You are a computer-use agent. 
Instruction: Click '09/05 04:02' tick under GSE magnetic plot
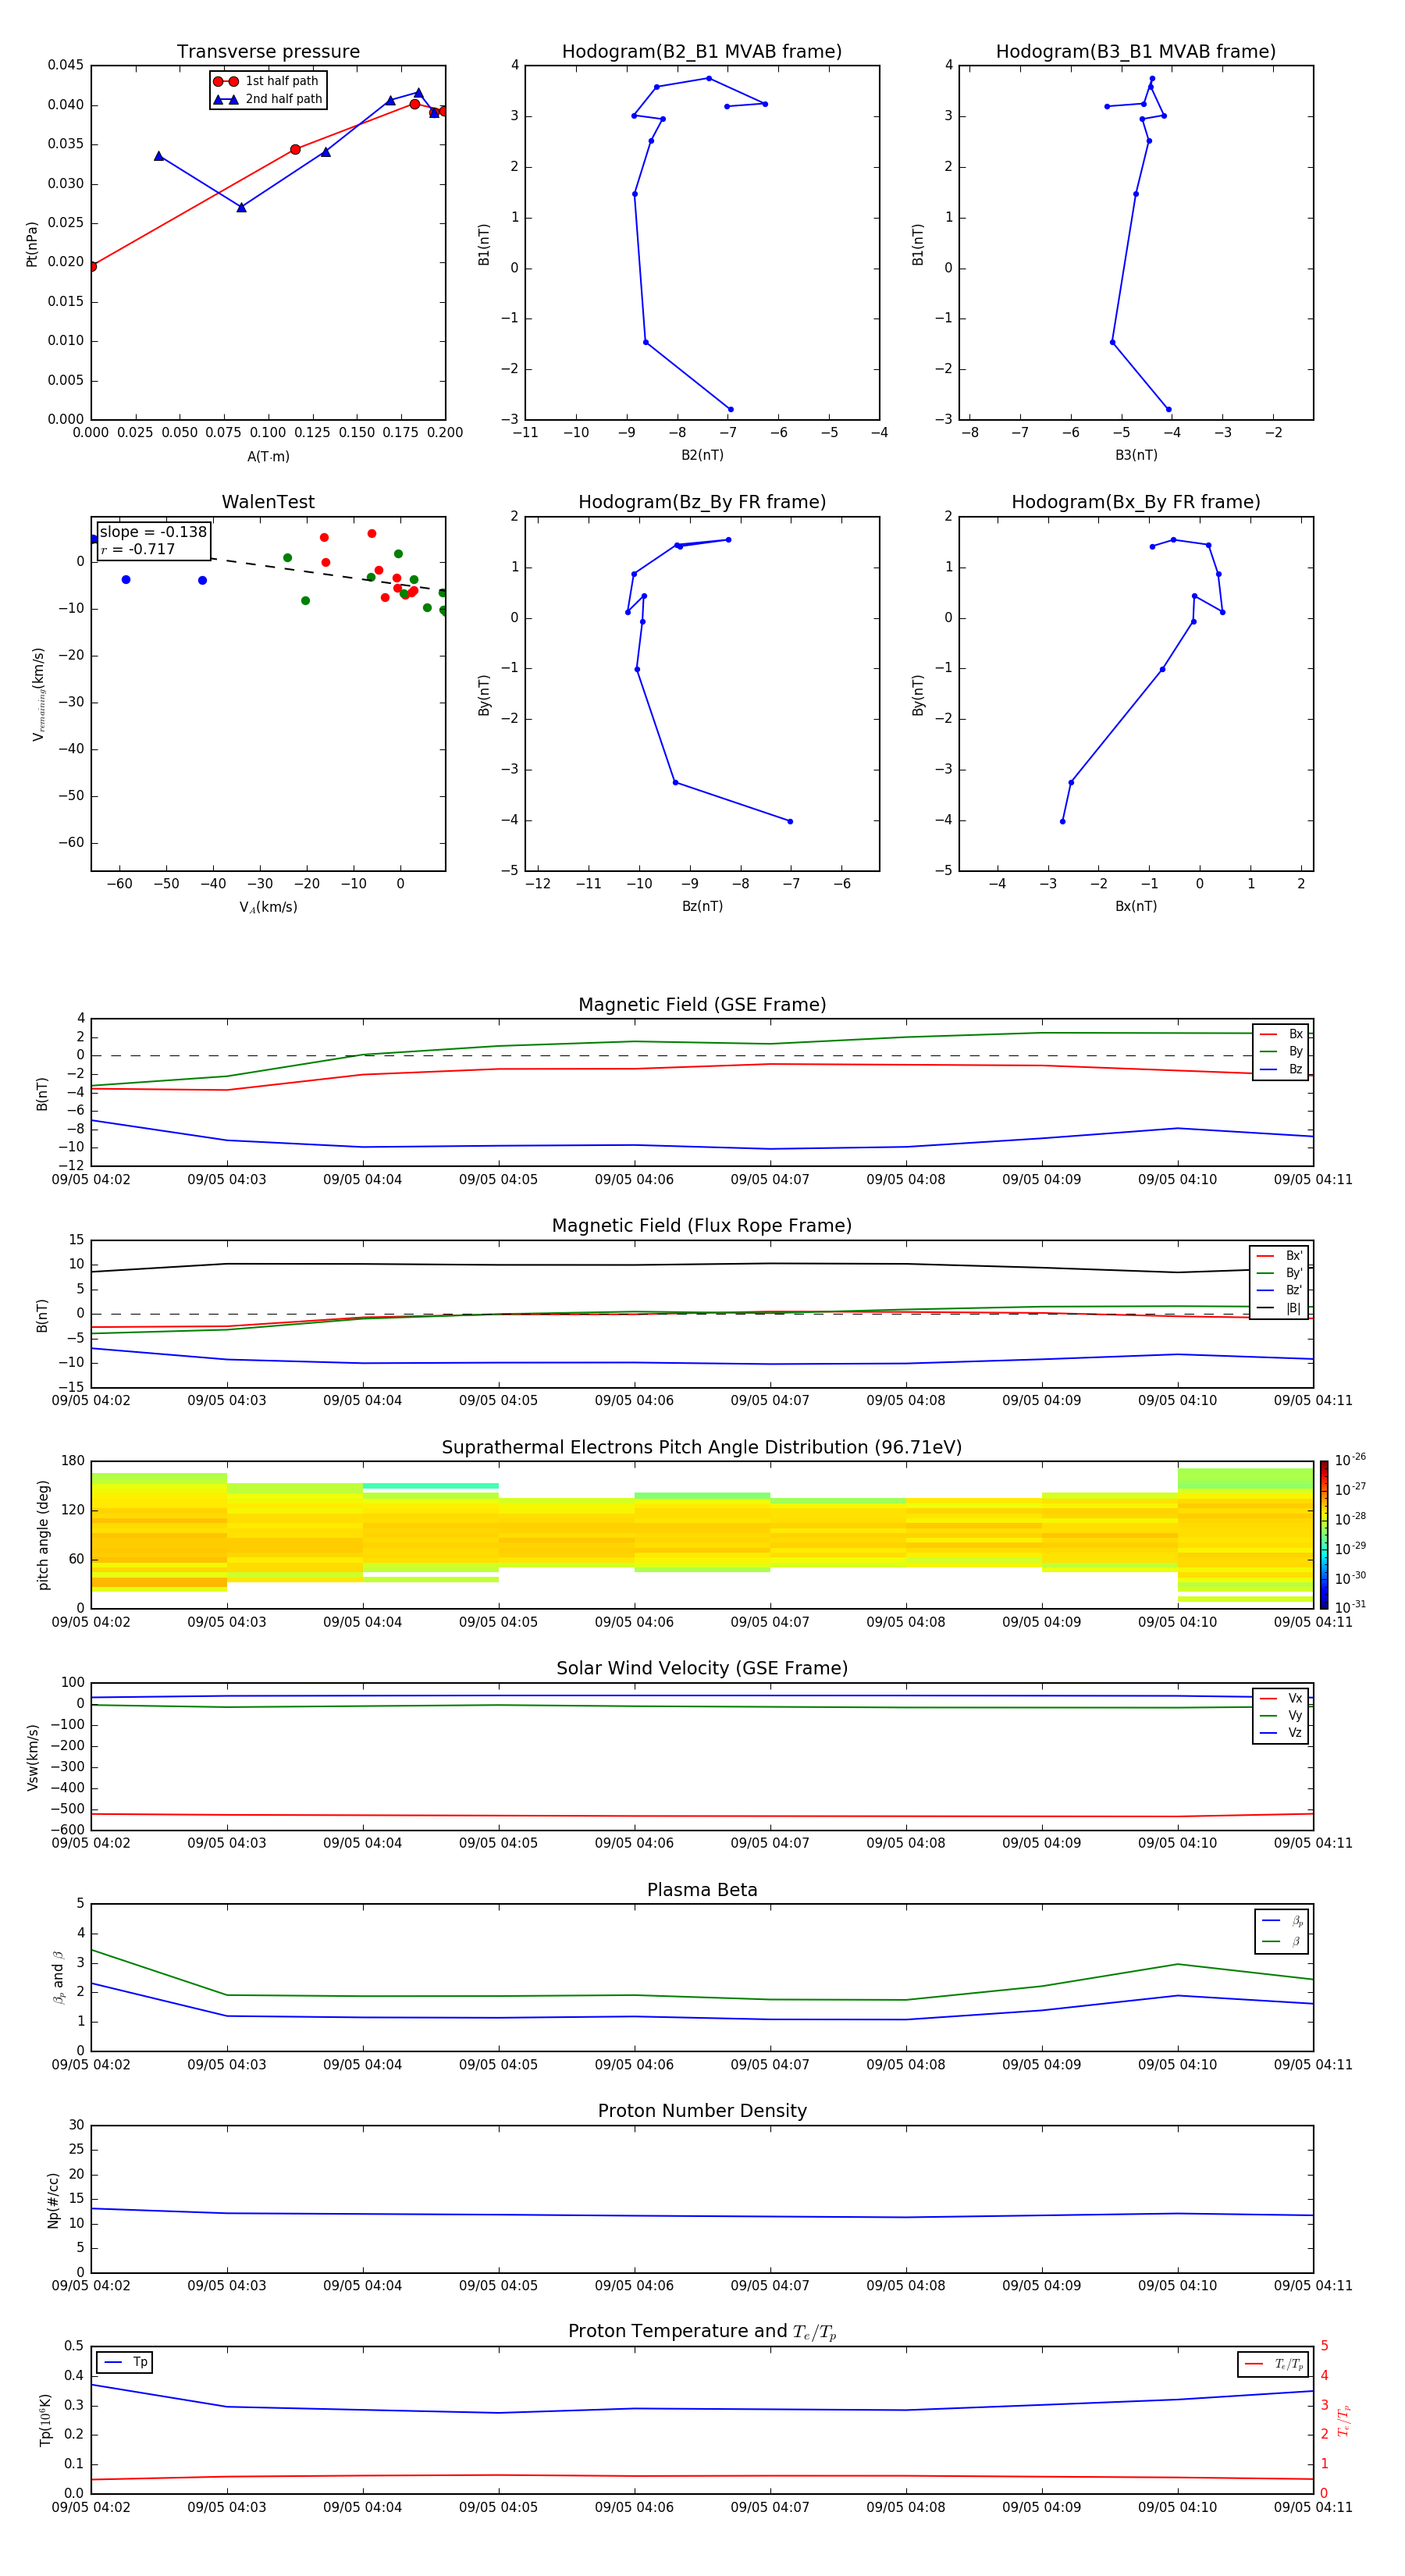pos(91,1180)
